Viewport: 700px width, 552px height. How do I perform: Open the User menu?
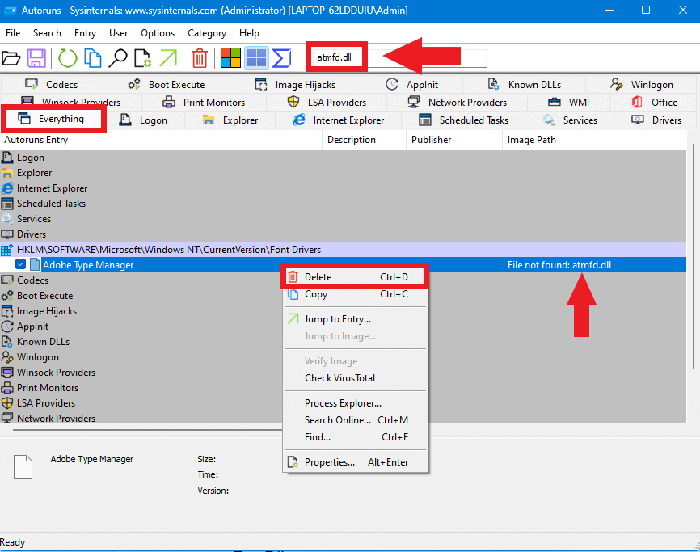[x=118, y=33]
